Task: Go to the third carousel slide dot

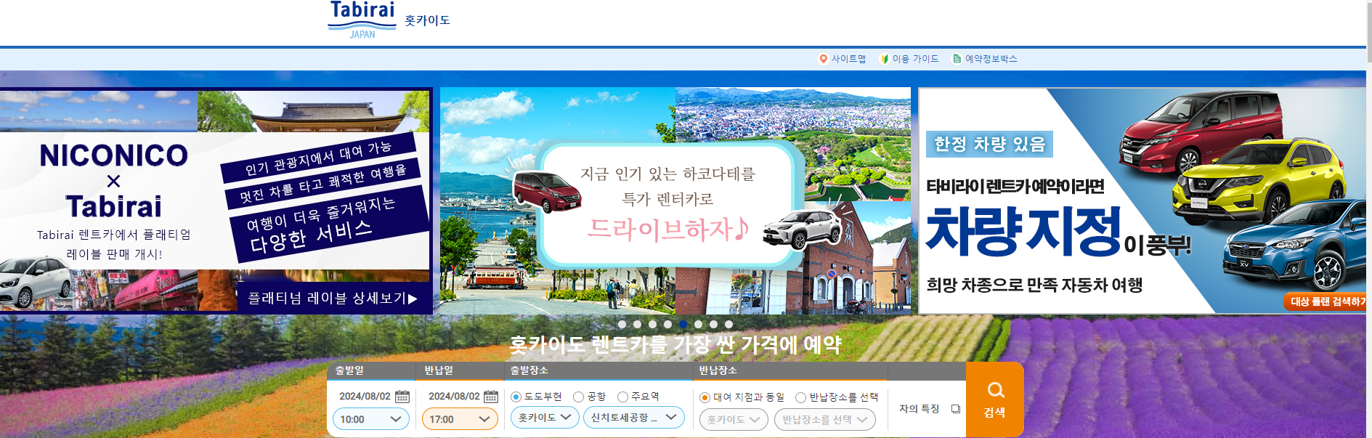Action: (652, 325)
